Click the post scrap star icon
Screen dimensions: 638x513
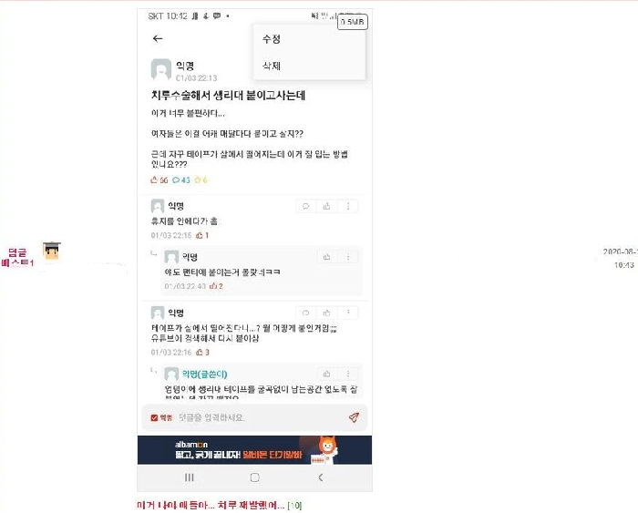pos(198,180)
